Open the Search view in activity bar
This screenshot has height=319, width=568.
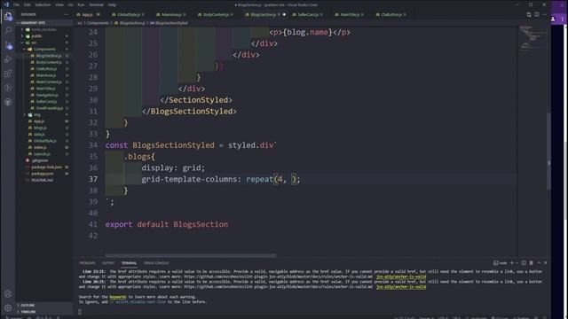click(8, 31)
